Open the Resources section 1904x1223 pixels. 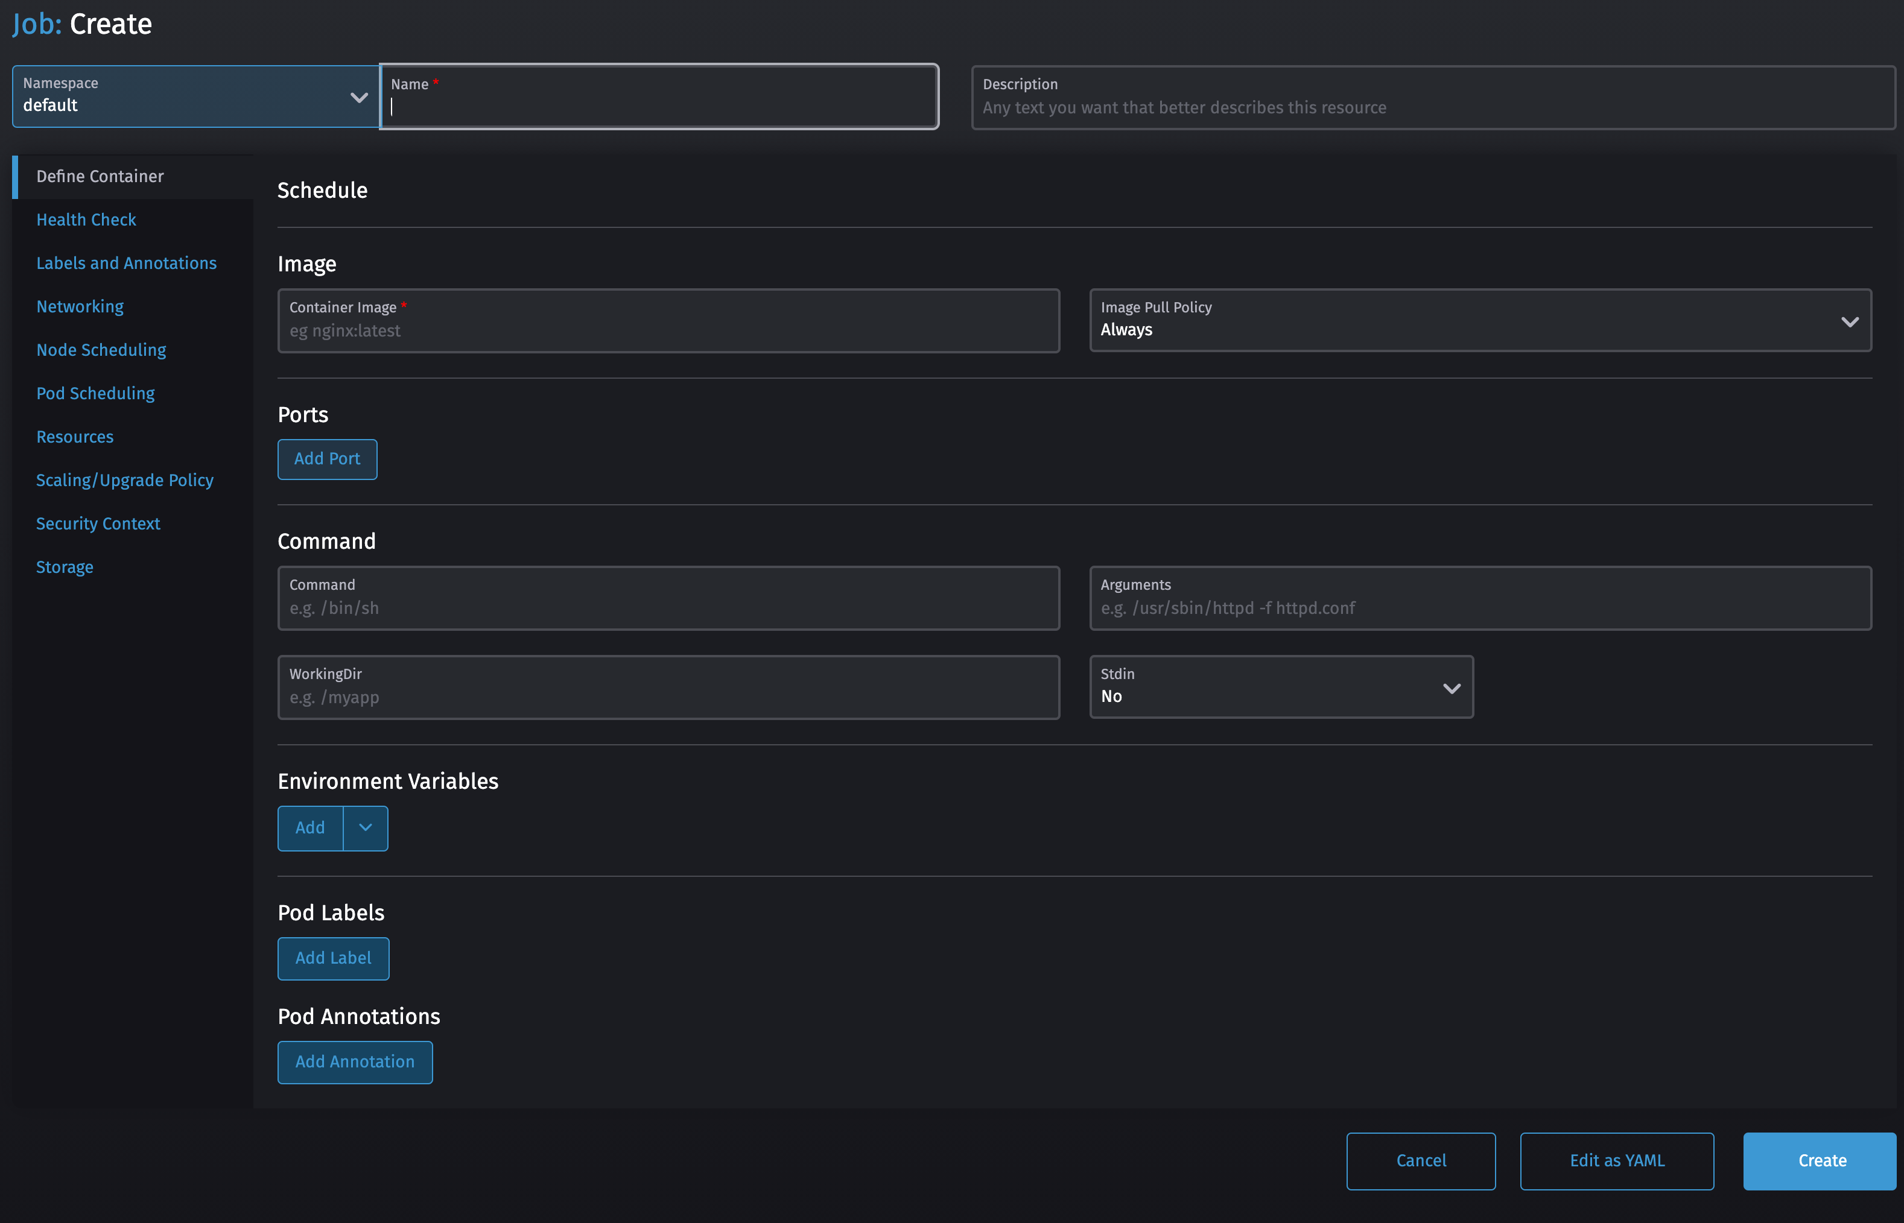point(75,436)
